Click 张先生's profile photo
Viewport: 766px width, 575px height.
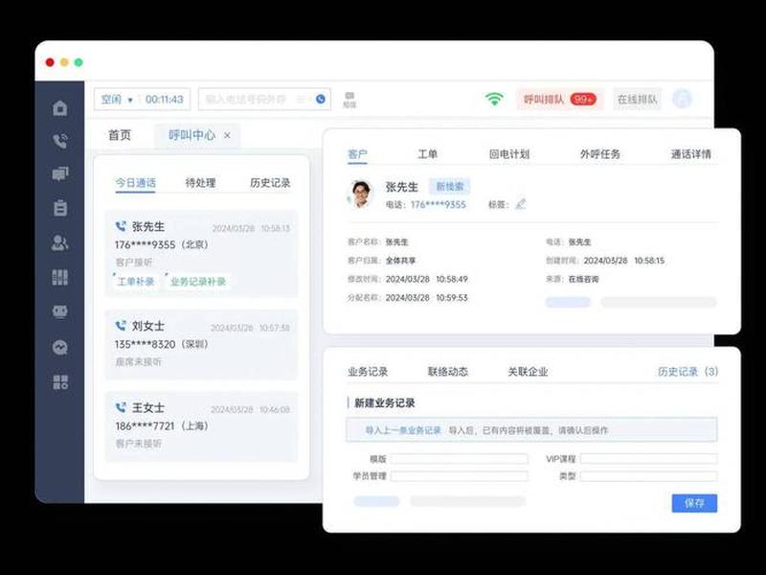[x=360, y=195]
